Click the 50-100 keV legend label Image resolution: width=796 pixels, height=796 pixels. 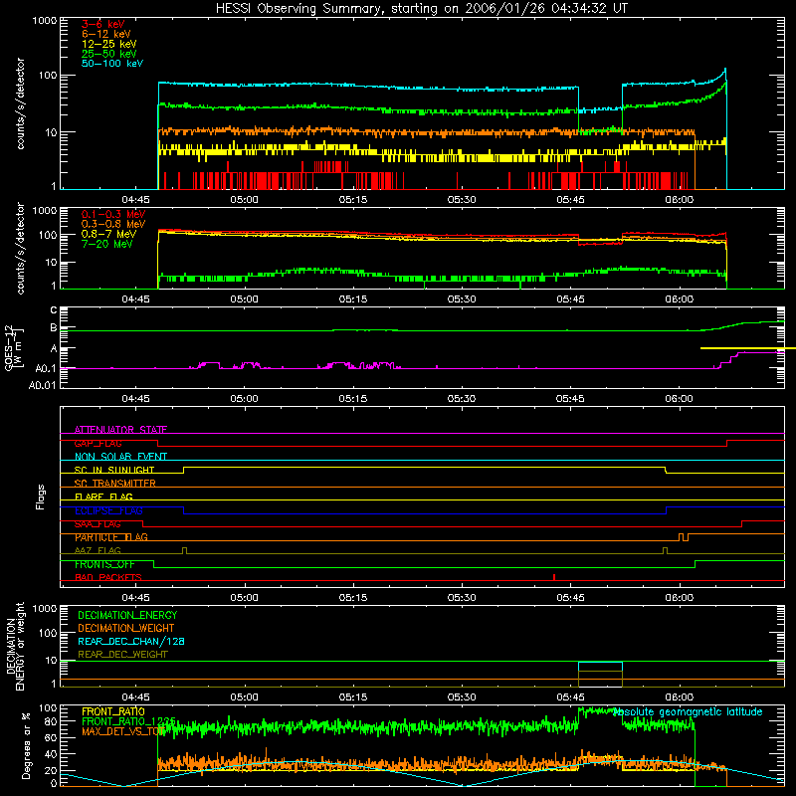coord(112,64)
